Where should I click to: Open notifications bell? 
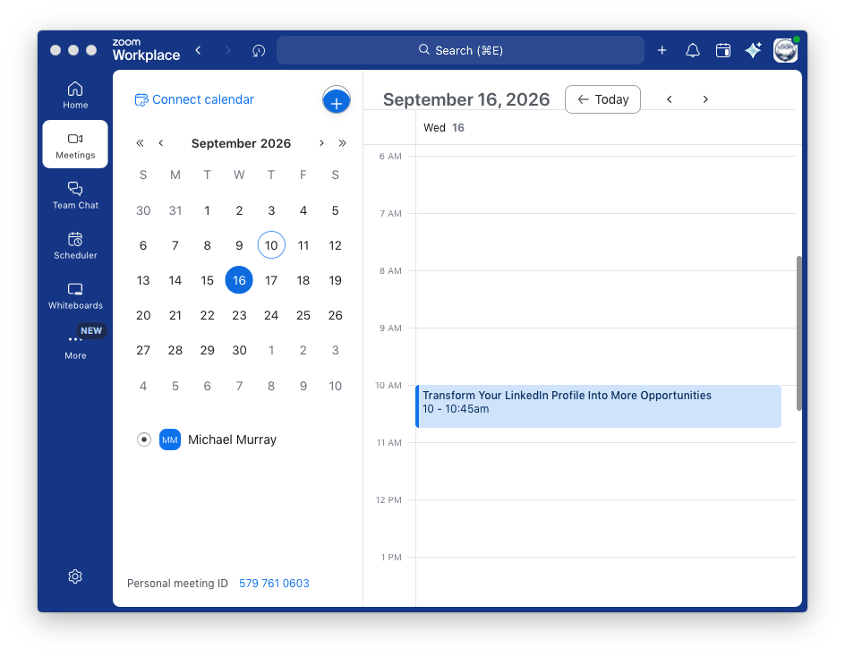[693, 50]
